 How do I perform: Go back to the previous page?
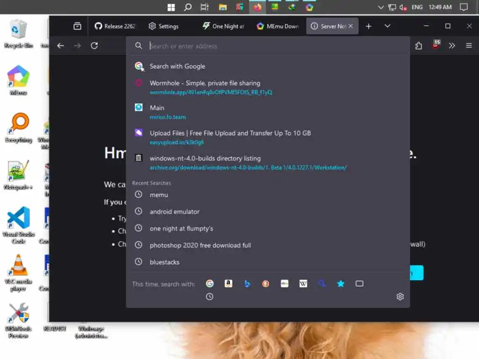(60, 46)
